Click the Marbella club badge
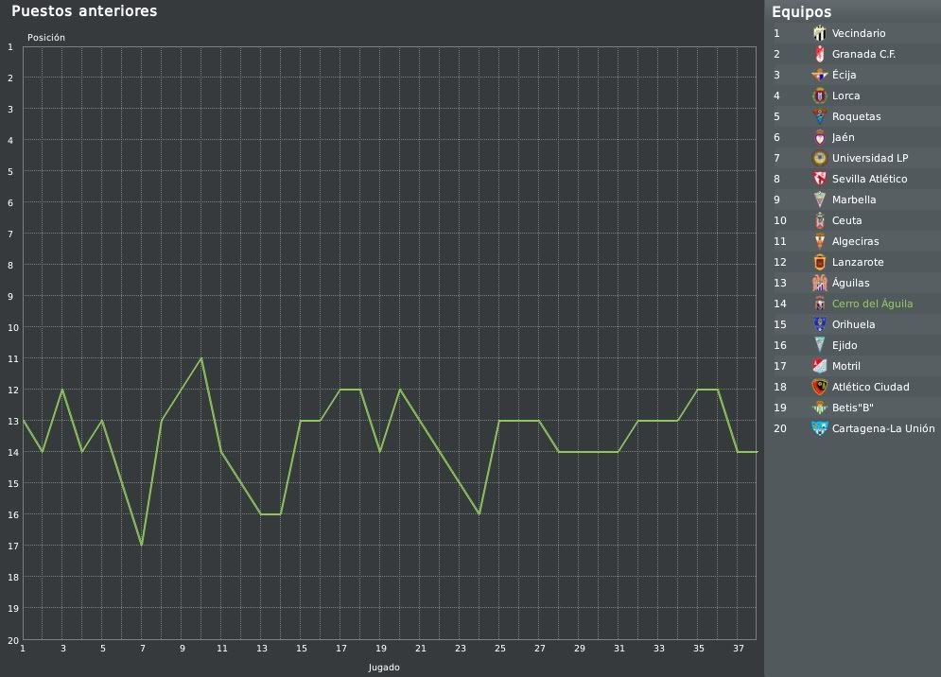The height and width of the screenshot is (677, 941). [819, 200]
